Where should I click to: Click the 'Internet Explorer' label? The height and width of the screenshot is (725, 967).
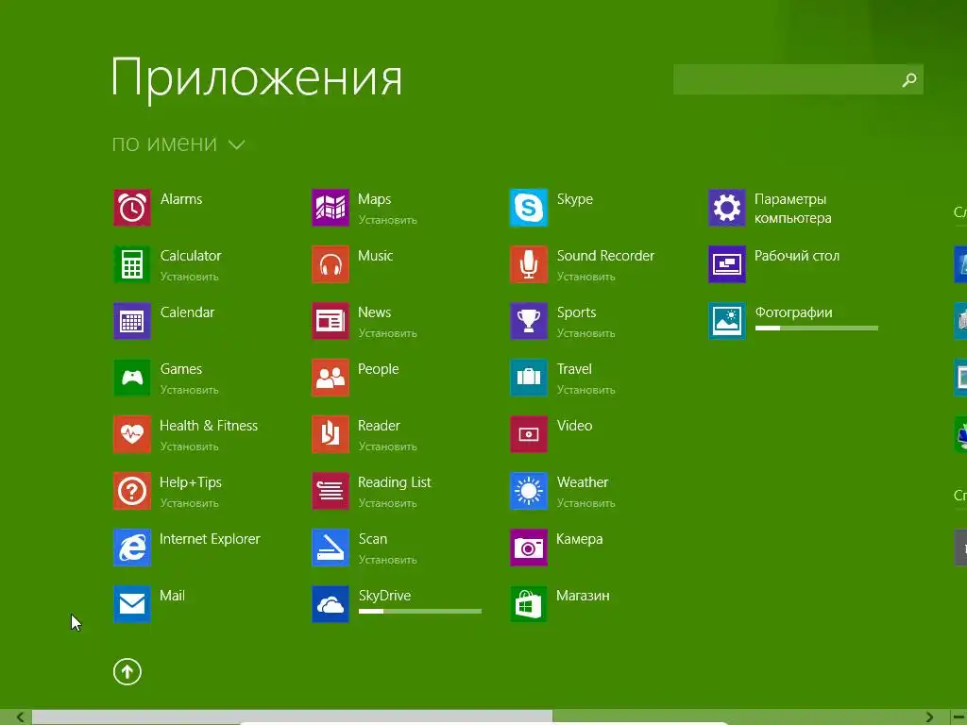point(210,539)
